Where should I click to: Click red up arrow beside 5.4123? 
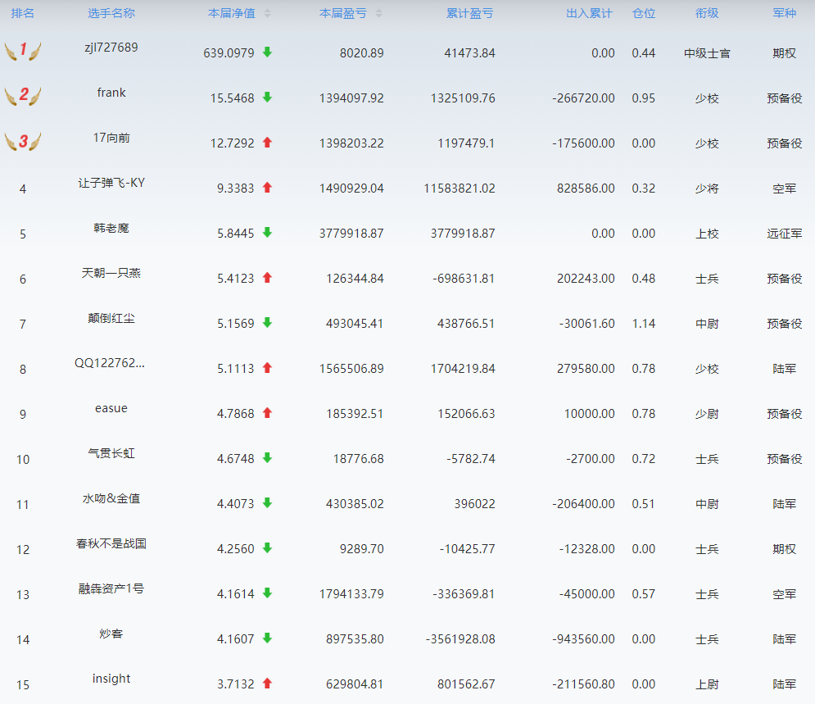click(267, 278)
